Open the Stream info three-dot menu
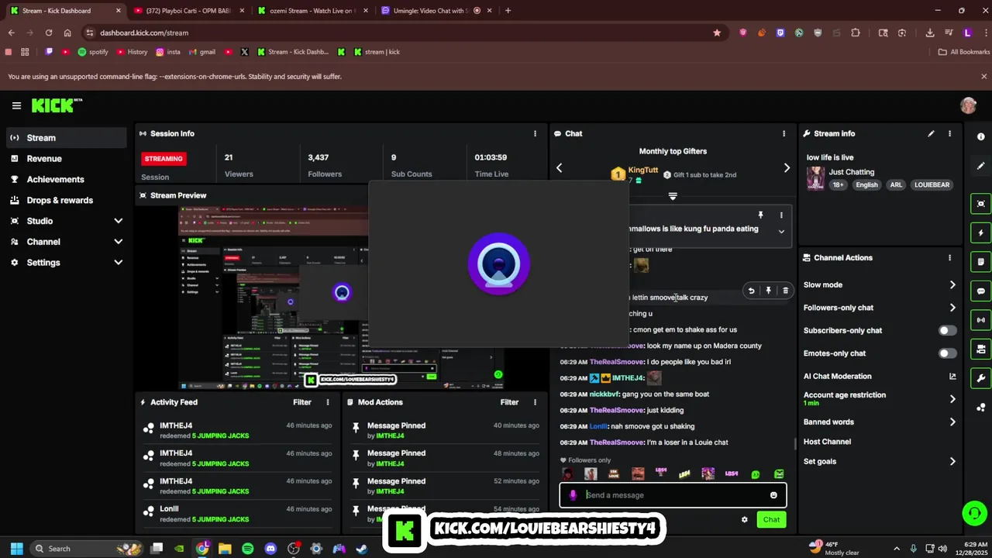The height and width of the screenshot is (558, 992). click(949, 133)
